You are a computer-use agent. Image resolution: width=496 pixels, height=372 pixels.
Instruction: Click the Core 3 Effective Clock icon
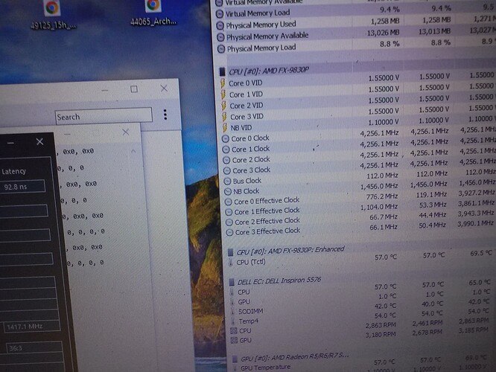click(x=230, y=233)
